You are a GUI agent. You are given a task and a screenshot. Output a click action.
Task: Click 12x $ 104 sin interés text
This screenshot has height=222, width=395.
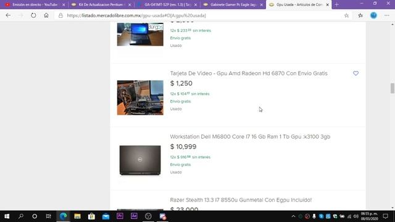189,94
